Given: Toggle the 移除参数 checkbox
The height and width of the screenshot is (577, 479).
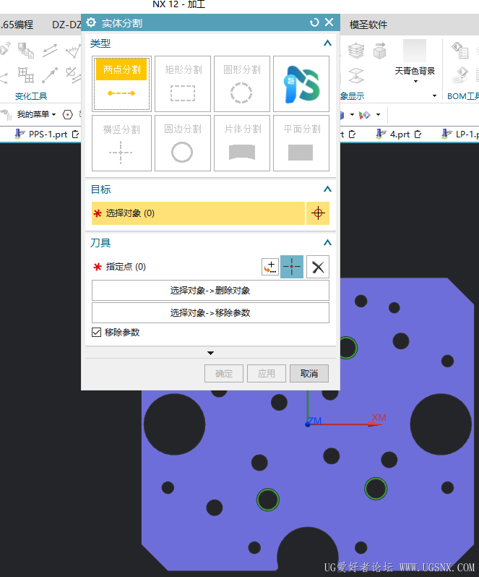Looking at the screenshot, I should (x=96, y=333).
